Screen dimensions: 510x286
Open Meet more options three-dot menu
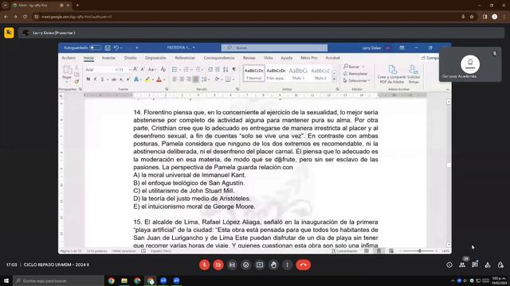287,265
